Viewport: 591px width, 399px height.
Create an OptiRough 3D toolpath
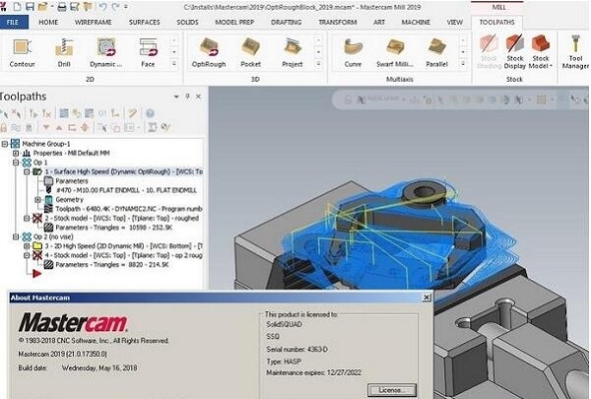(x=209, y=53)
